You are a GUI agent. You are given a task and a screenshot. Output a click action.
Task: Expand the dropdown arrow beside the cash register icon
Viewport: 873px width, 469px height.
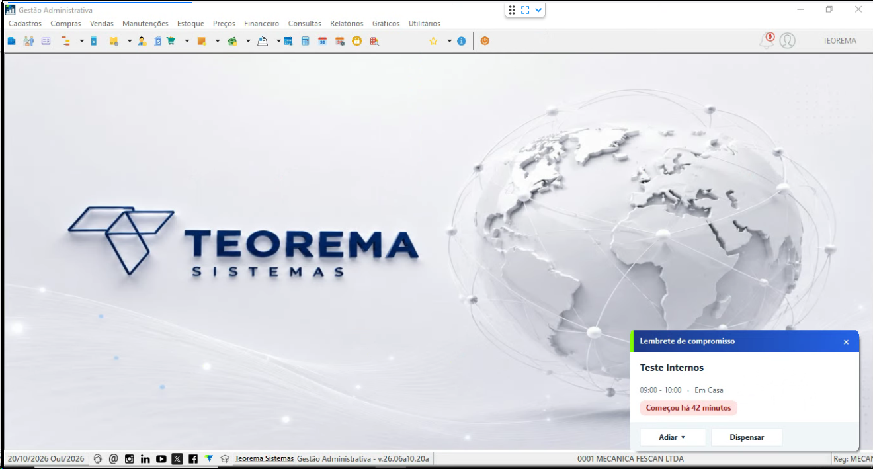tap(278, 41)
